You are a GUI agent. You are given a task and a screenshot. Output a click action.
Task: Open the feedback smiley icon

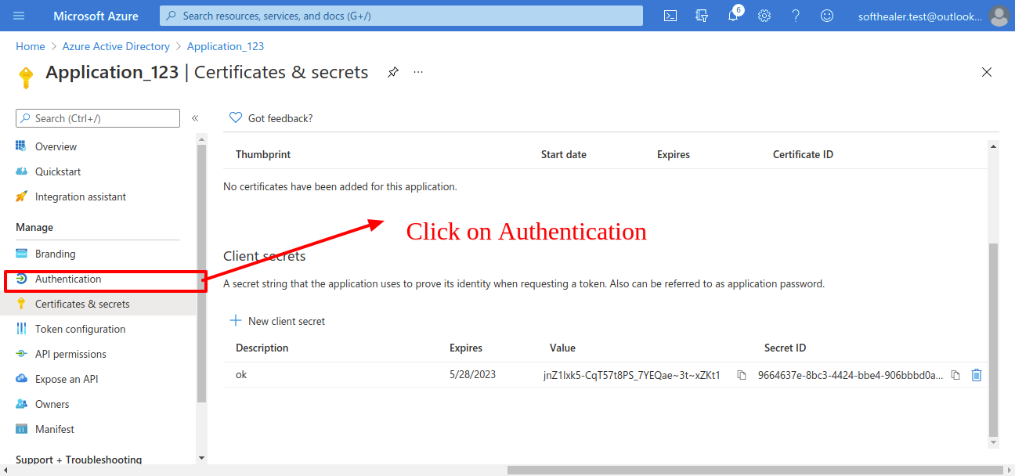coord(827,16)
